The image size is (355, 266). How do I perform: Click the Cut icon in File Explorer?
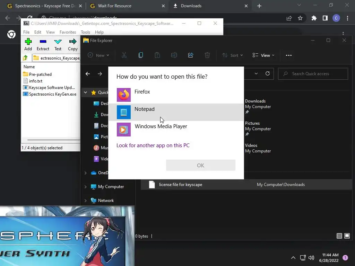tap(124, 55)
